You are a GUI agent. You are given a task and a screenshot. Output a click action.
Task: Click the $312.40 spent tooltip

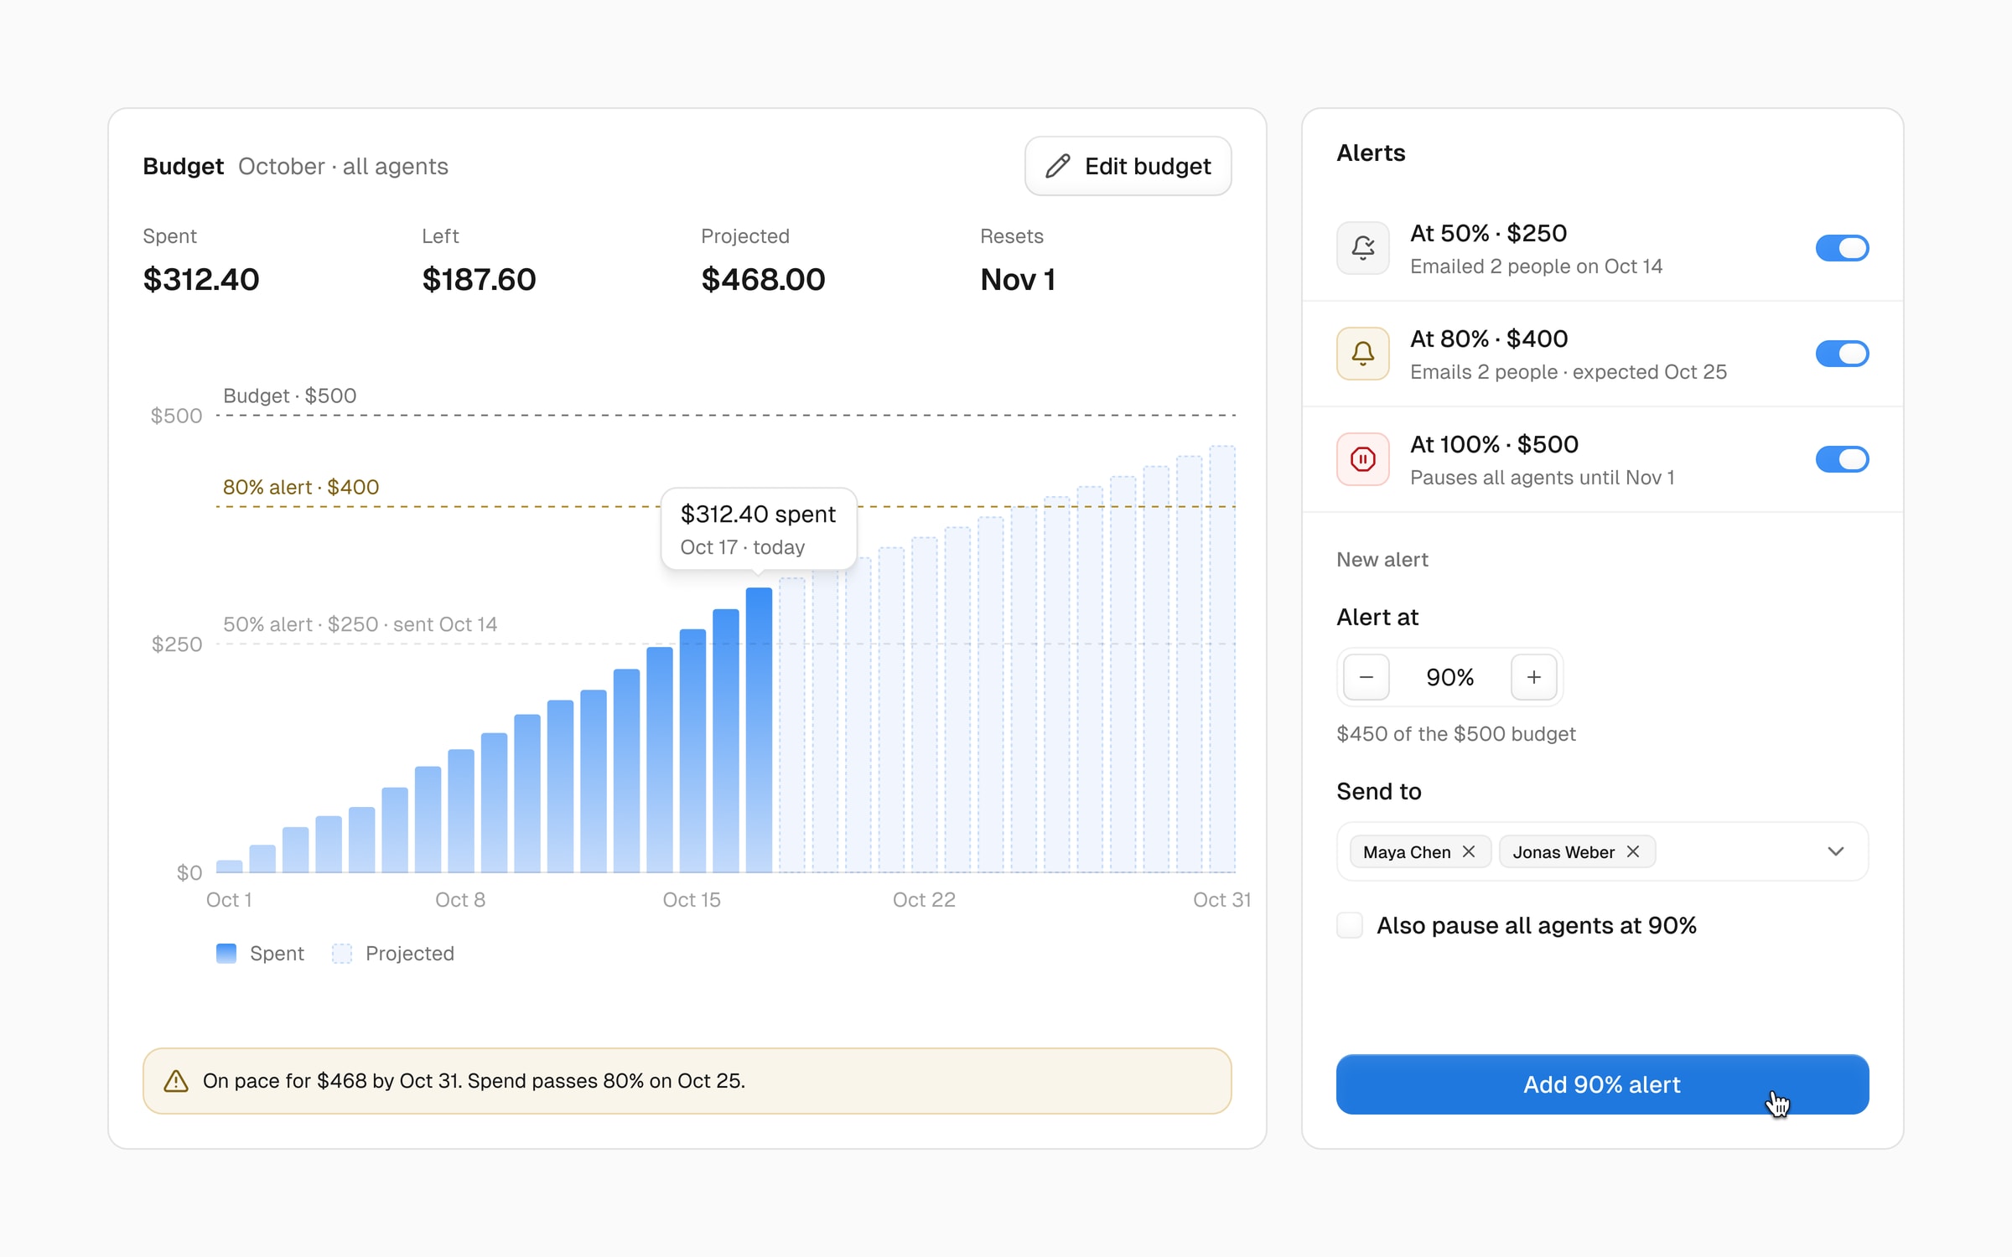759,529
